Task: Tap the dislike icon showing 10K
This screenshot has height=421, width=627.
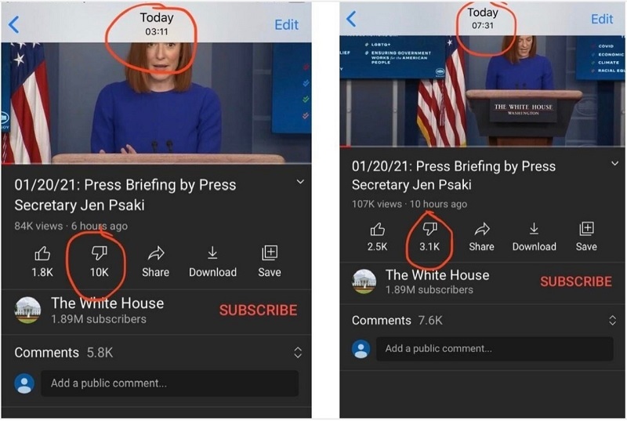Action: pos(100,253)
